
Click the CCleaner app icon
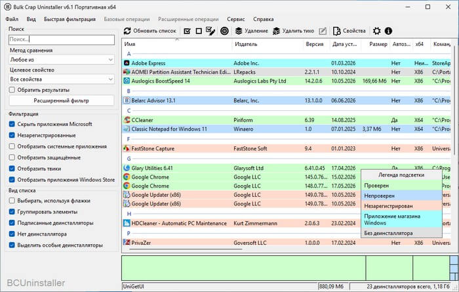(127, 120)
